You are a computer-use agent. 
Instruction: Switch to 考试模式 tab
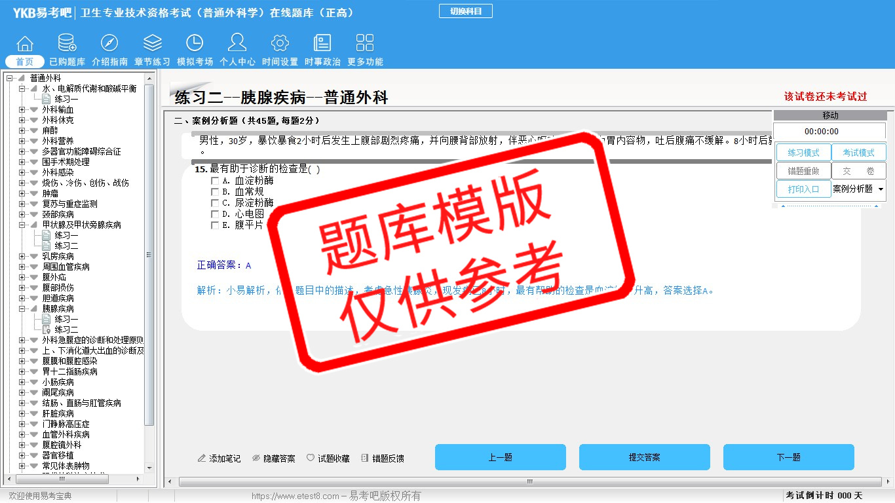point(858,153)
